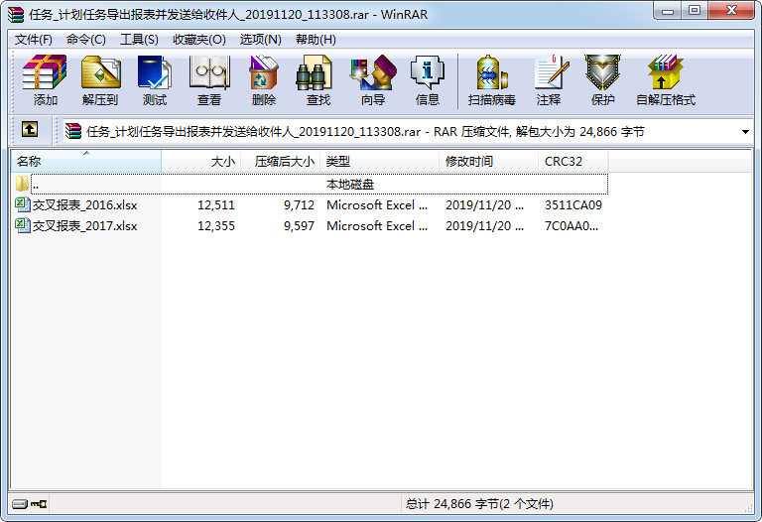Open the Comment (注释) tool
Image resolution: width=762 pixels, height=522 pixels.
[x=549, y=80]
